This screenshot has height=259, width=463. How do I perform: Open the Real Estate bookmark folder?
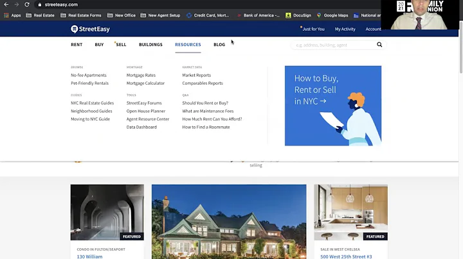[x=40, y=15]
